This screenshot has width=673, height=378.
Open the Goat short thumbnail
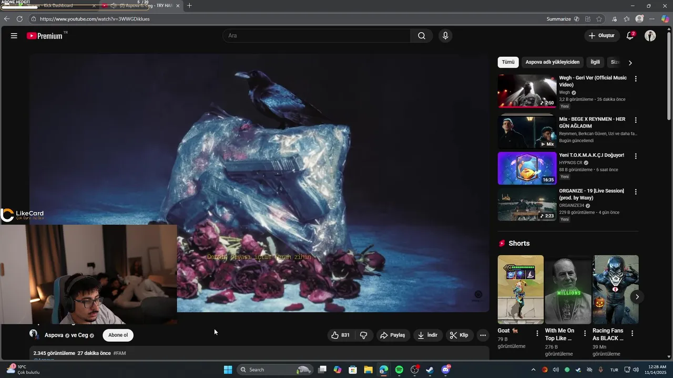click(x=521, y=289)
